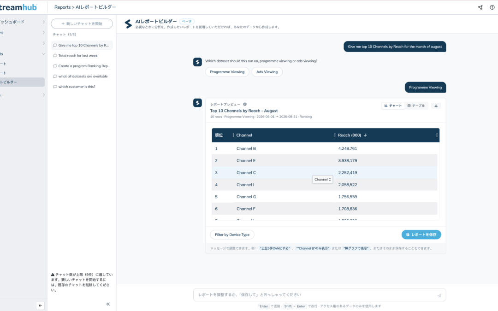Click the sort arrow on Reach (000) column
This screenshot has height=311, width=498.
click(x=365, y=135)
